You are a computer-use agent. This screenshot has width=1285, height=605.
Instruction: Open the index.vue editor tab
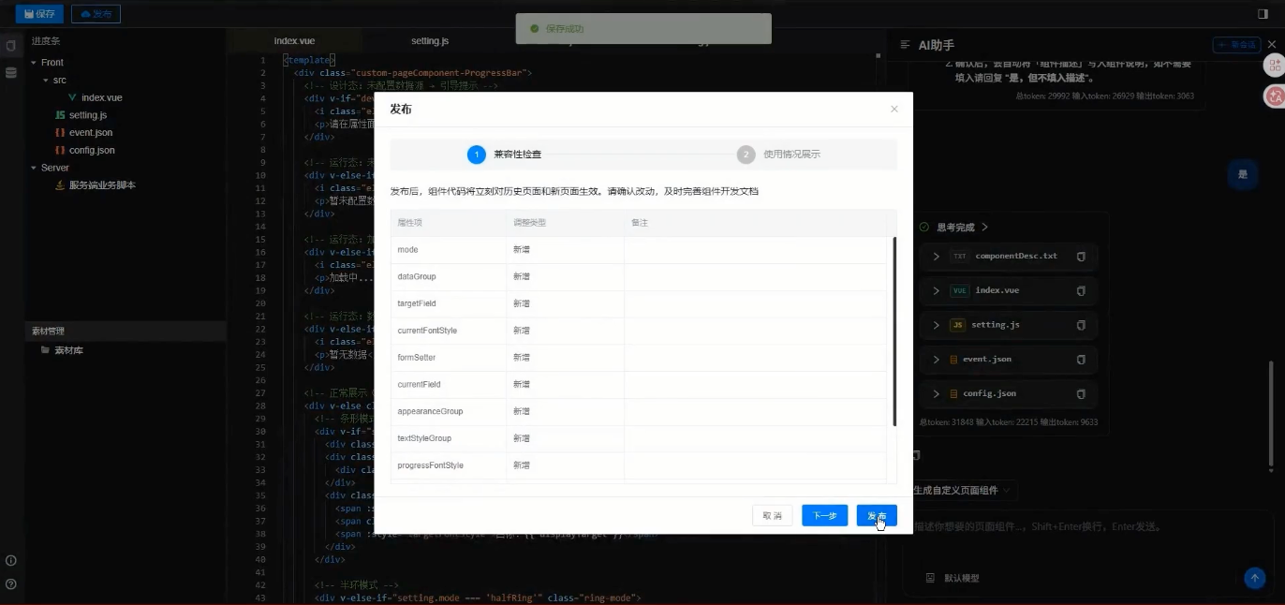coord(294,41)
